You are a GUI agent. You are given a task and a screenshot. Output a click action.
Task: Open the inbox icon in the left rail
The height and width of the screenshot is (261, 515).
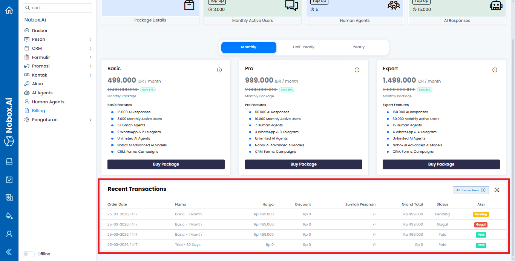(9, 162)
